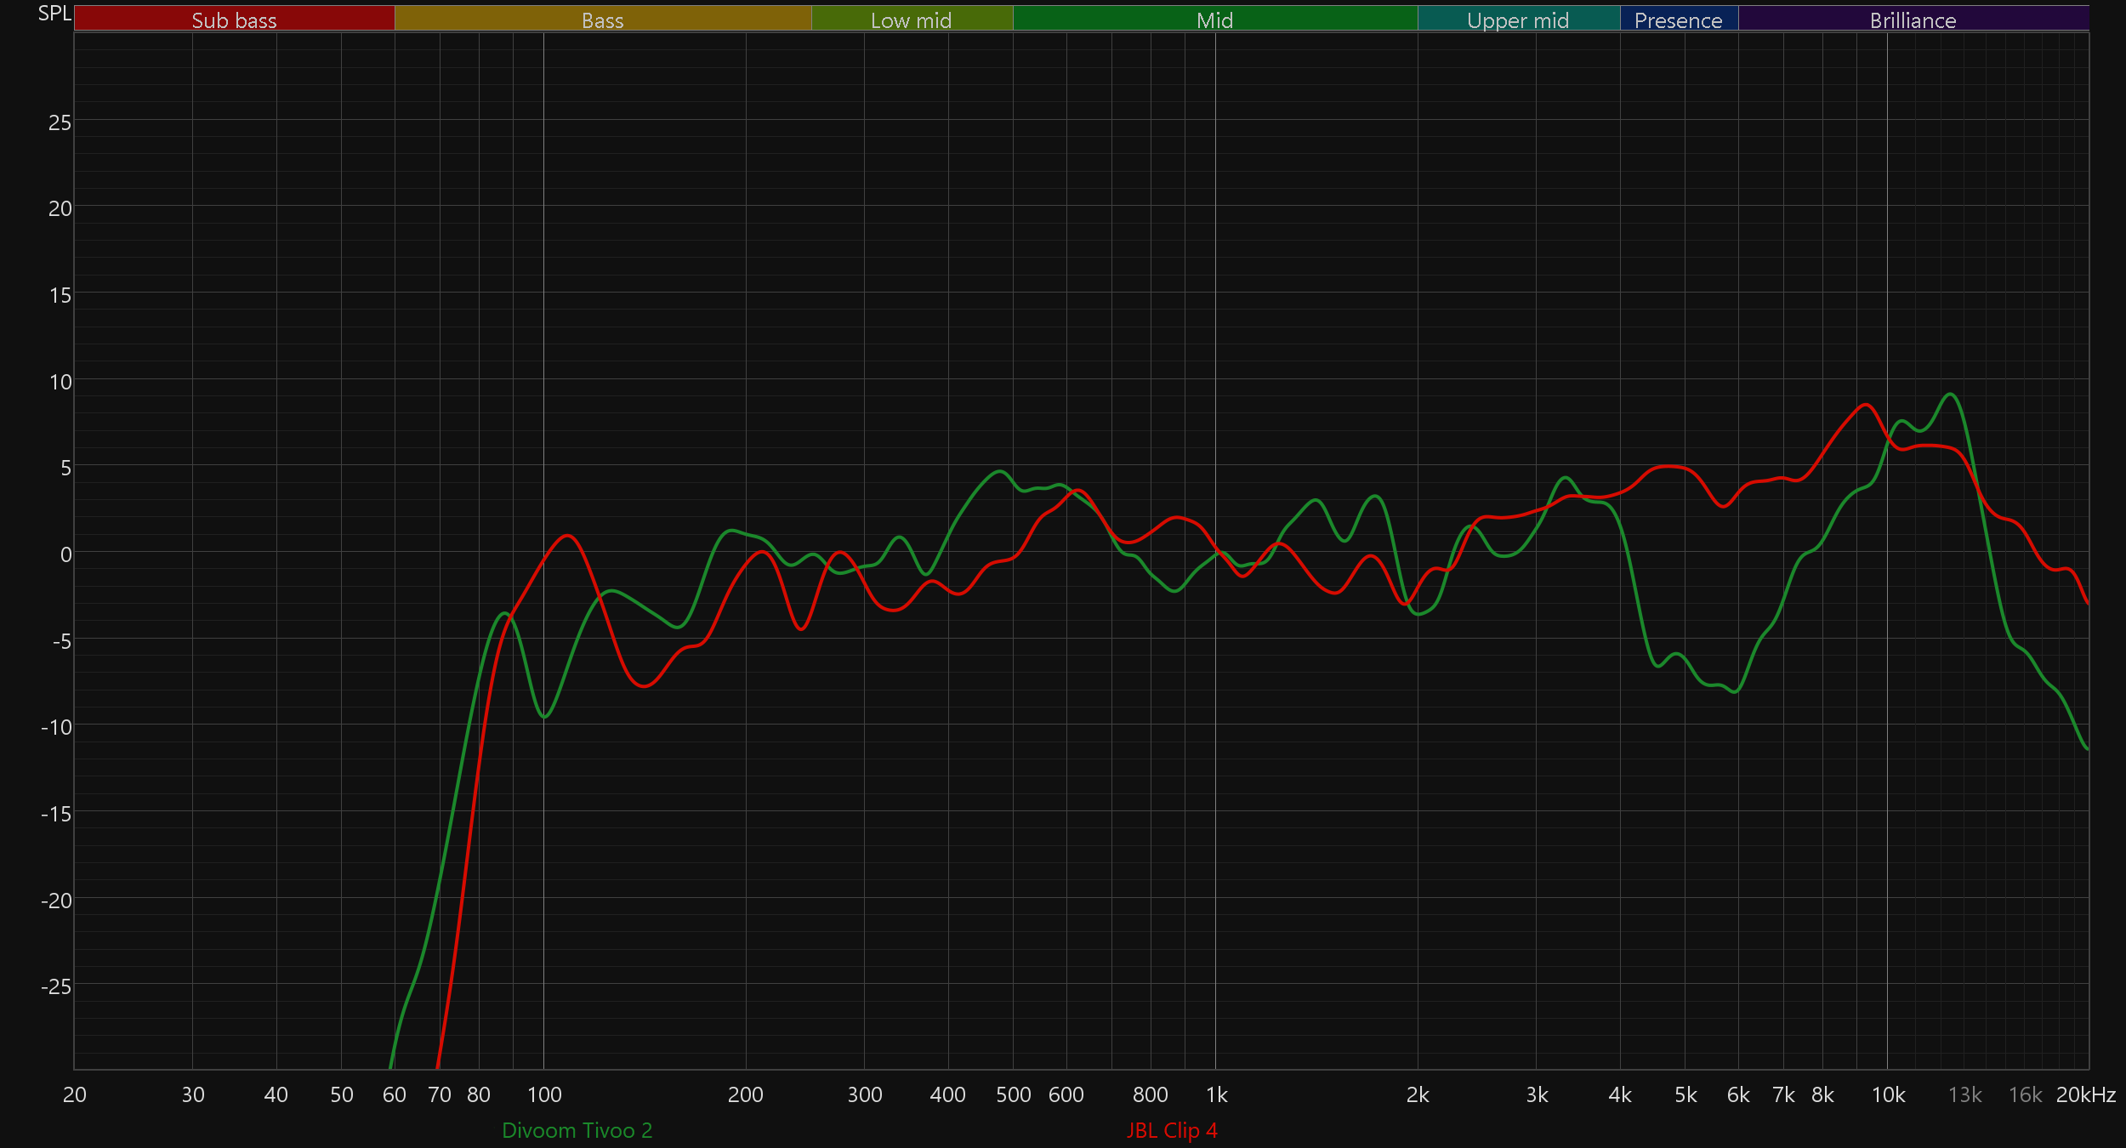Toggle the JBL Clip 4 legend label

1172,1130
